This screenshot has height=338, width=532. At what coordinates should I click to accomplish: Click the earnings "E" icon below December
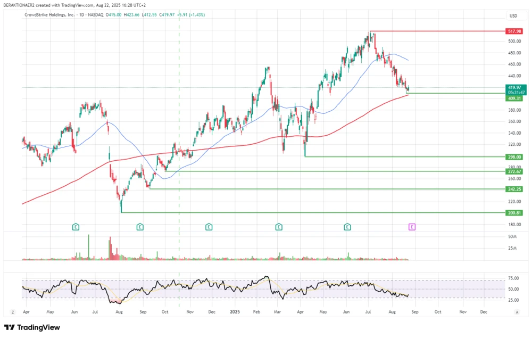[208, 226]
